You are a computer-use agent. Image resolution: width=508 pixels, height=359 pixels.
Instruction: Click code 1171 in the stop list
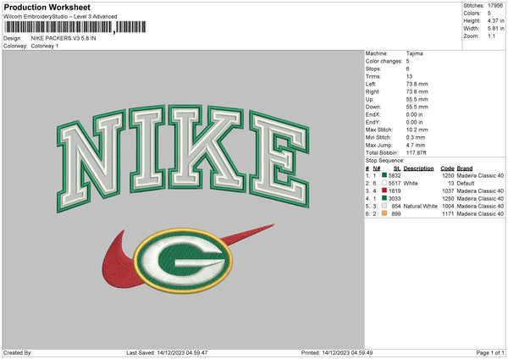coord(448,214)
